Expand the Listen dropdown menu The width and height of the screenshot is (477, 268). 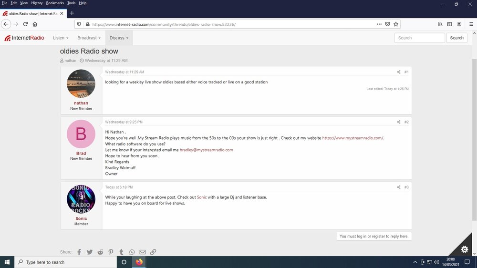[61, 38]
